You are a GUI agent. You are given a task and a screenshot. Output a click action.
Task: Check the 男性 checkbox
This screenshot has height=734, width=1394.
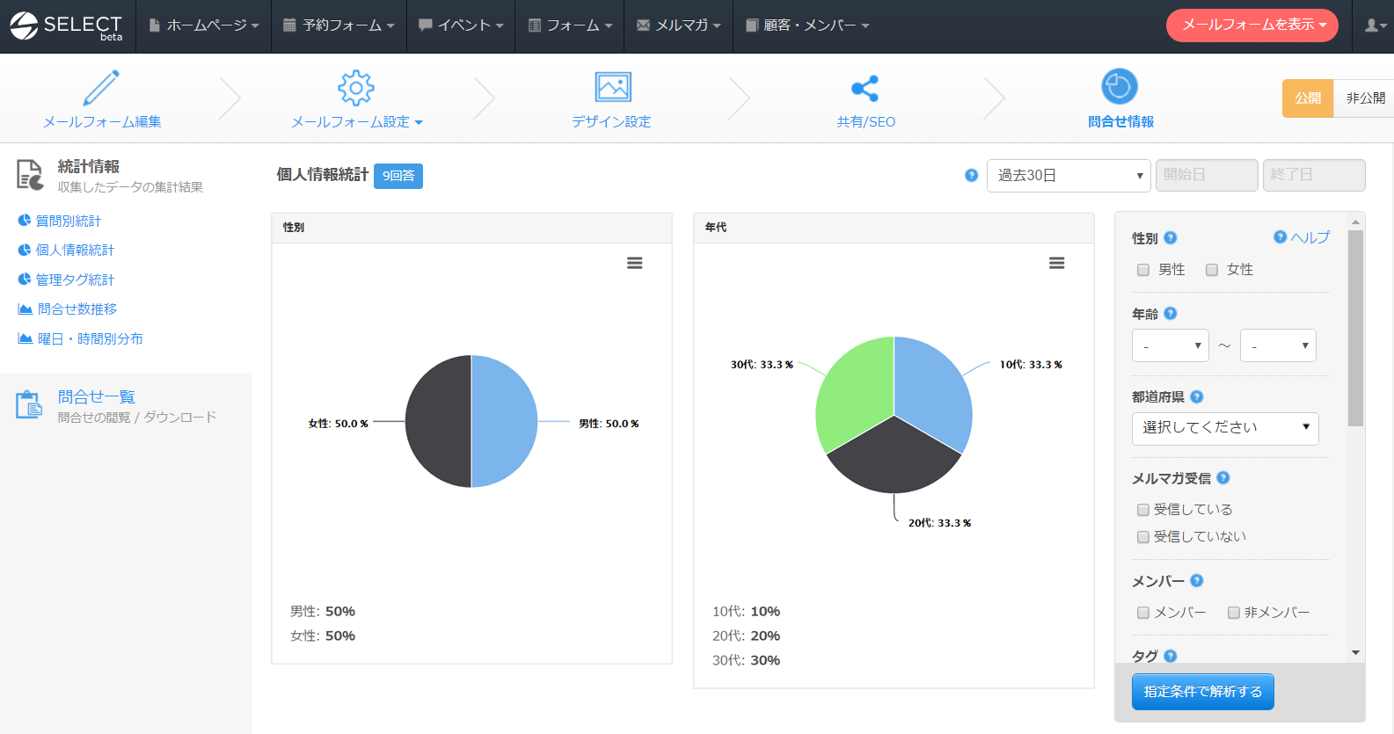[1143, 270]
